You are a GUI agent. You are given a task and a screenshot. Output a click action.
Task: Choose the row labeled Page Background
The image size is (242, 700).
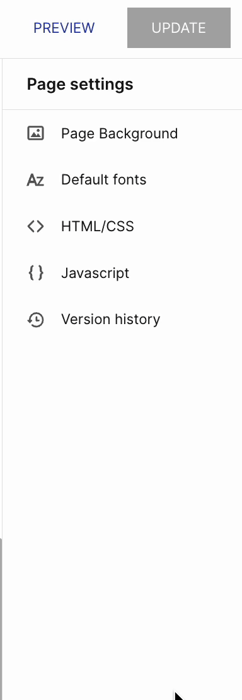(122, 133)
